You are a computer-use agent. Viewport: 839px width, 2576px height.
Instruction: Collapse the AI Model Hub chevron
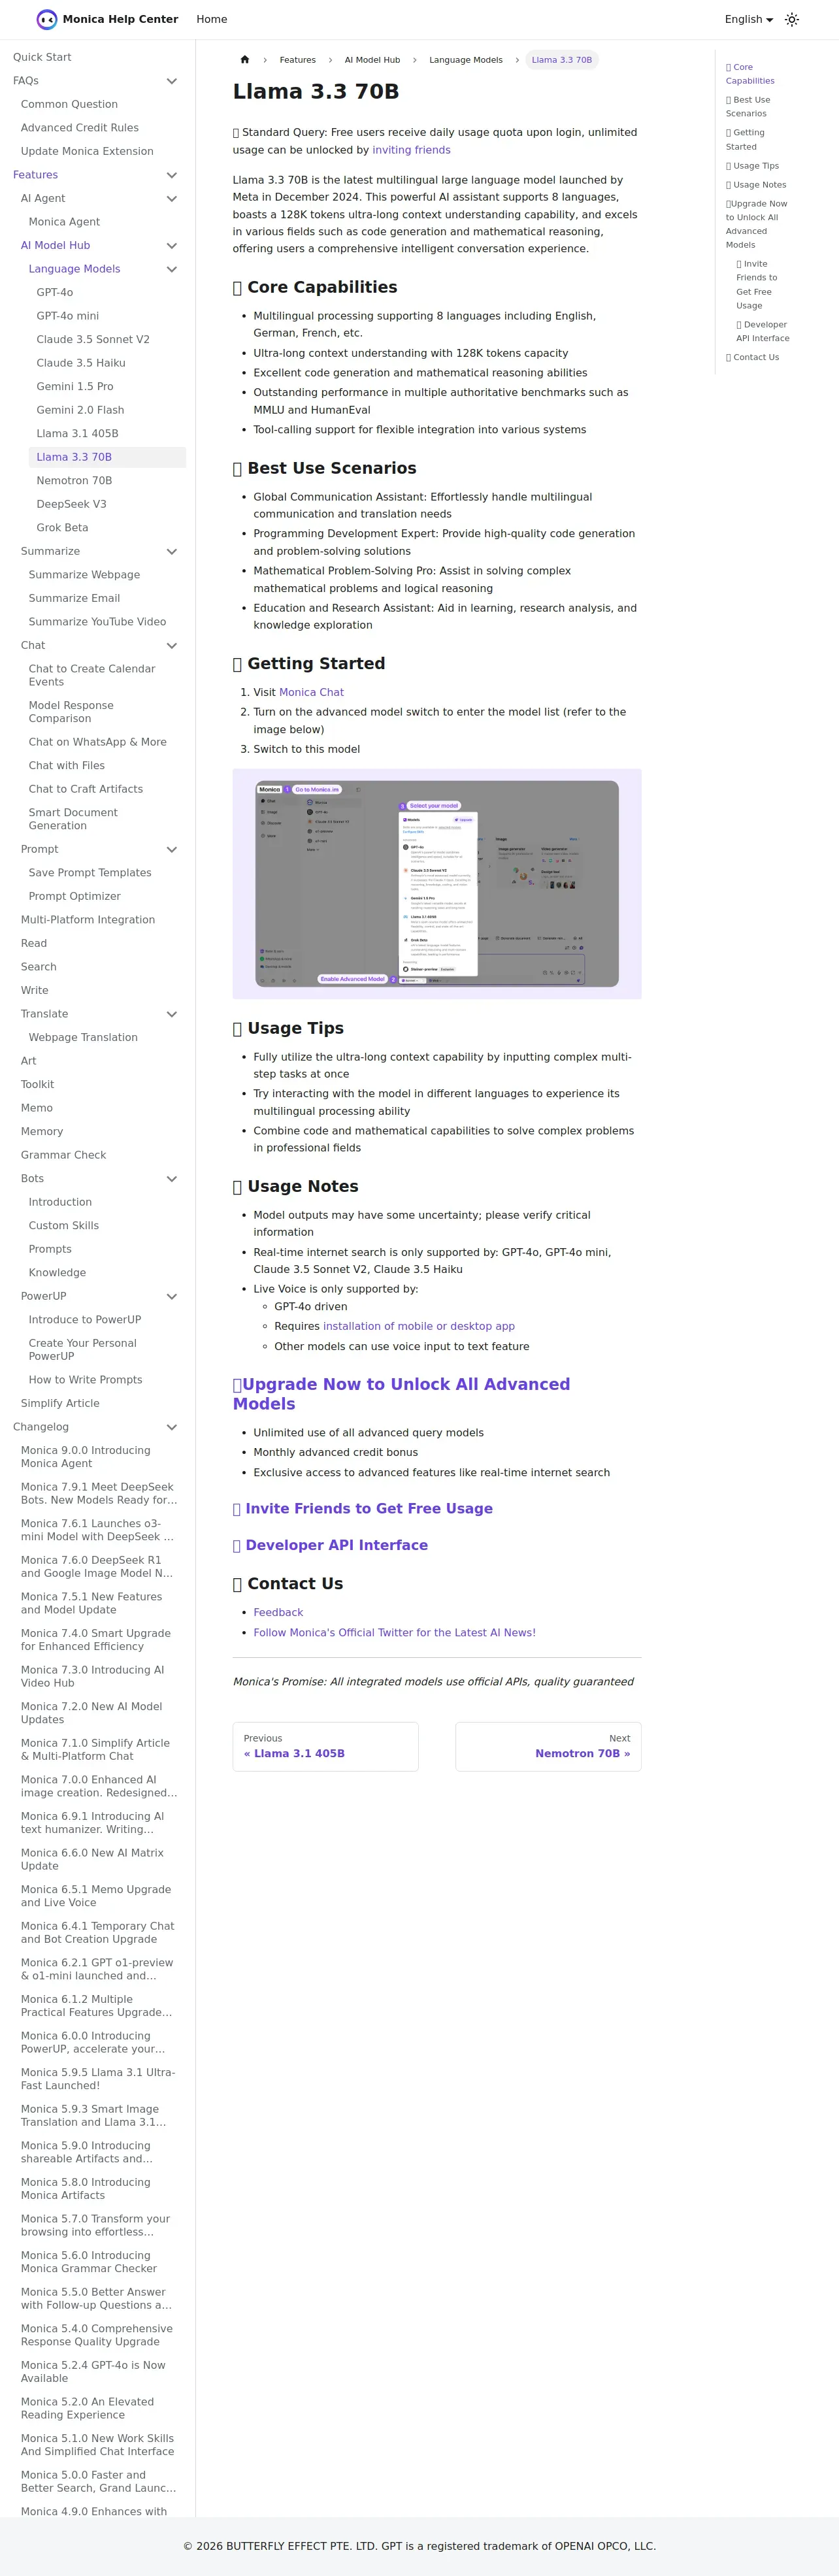172,246
